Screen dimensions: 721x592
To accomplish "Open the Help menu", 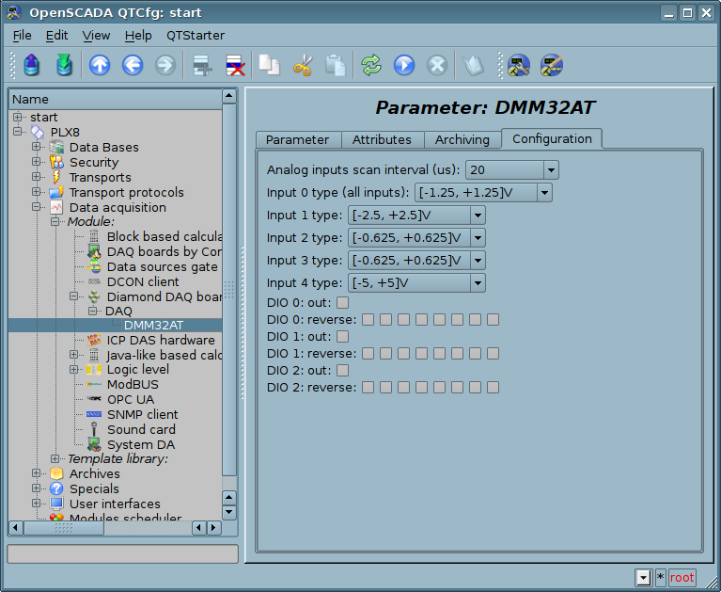I will point(138,35).
